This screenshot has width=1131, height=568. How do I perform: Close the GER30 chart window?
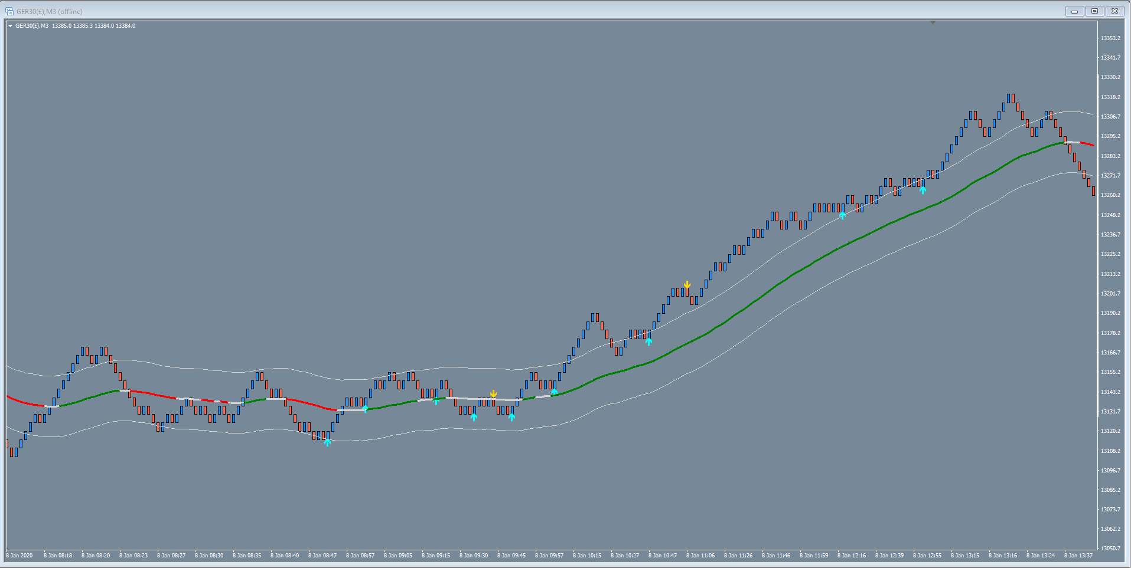pos(1114,11)
